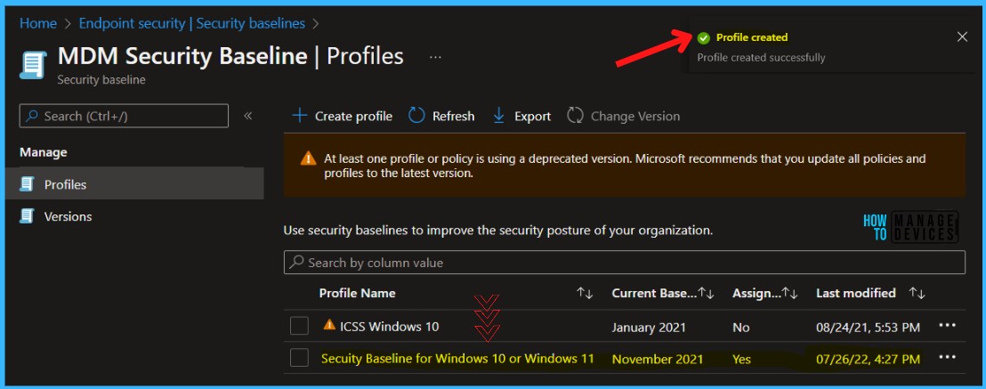986x389 pixels.
Task: Click the 07/26/22, 4:27 PM date cell
Action: [x=868, y=360]
